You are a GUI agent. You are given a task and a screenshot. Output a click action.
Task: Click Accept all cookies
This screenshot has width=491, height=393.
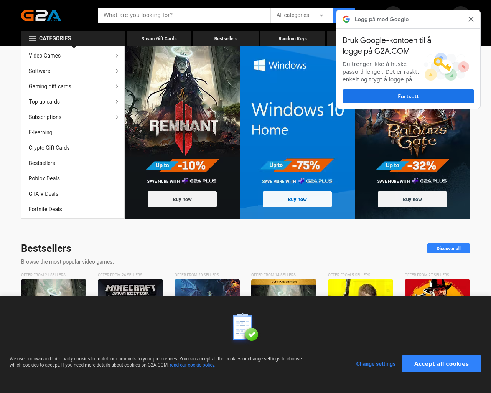click(442, 364)
